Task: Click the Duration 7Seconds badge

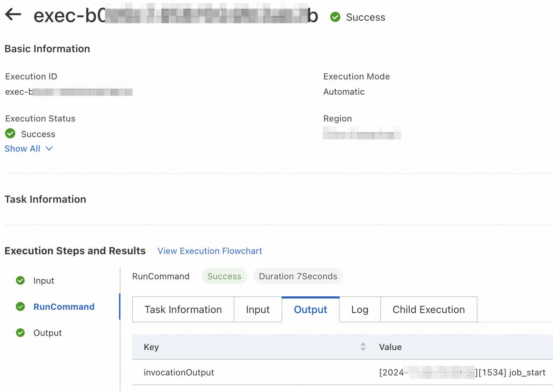Action: tap(298, 276)
